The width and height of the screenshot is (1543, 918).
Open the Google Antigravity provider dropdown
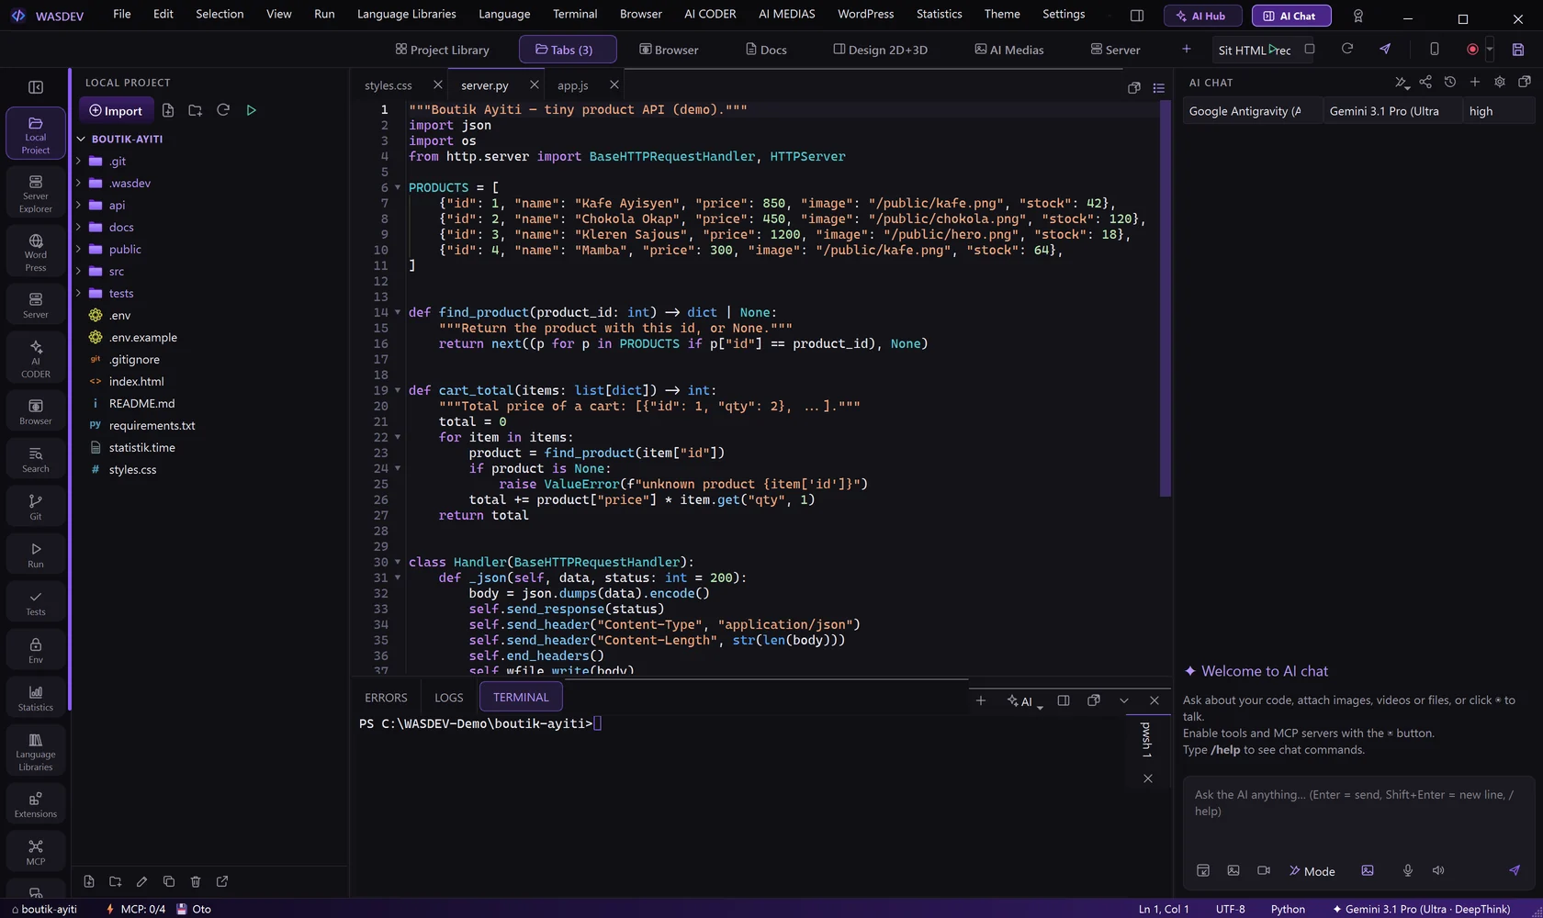click(1253, 111)
